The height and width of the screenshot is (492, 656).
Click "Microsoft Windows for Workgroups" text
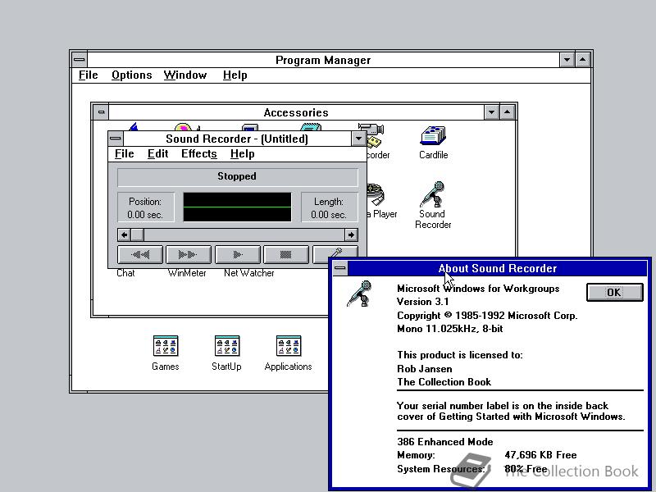[478, 289]
